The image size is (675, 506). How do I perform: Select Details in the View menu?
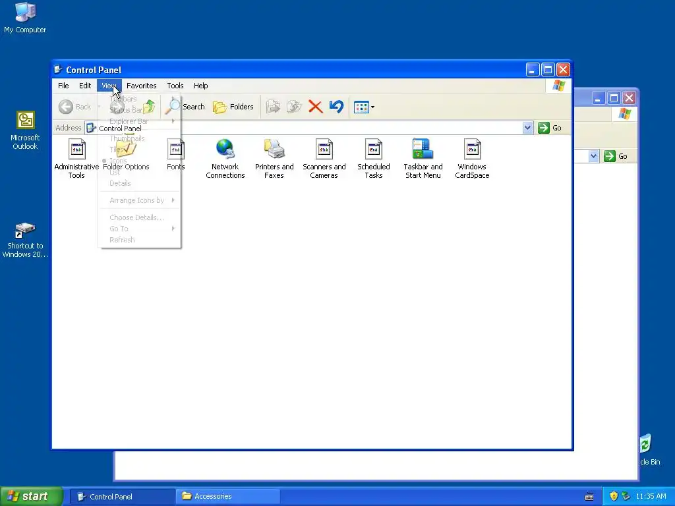coord(140,183)
